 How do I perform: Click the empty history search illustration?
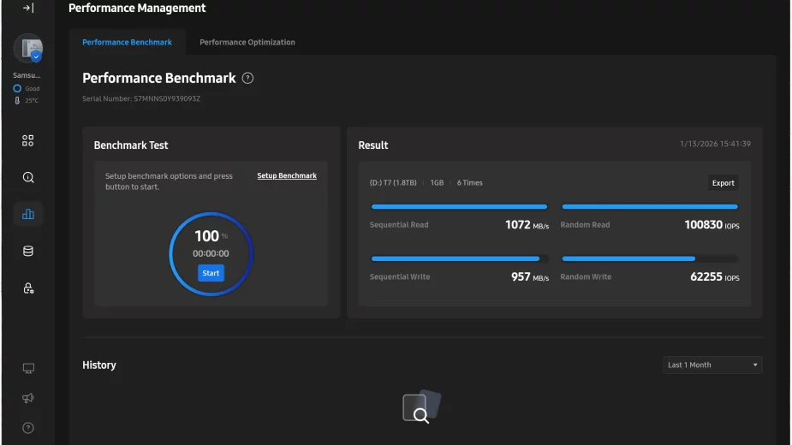[421, 407]
